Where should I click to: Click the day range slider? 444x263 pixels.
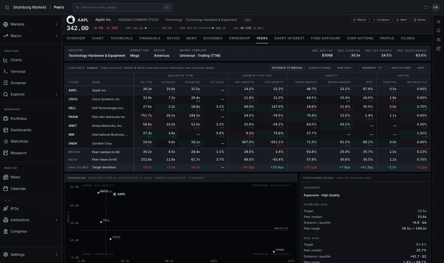(x=152, y=28)
